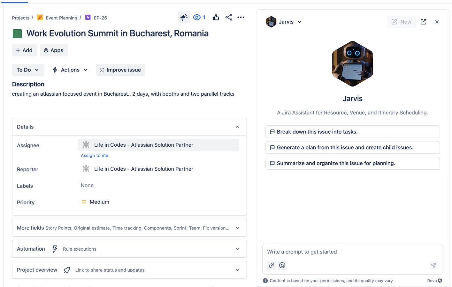Click the Assign to me link

coord(94,155)
